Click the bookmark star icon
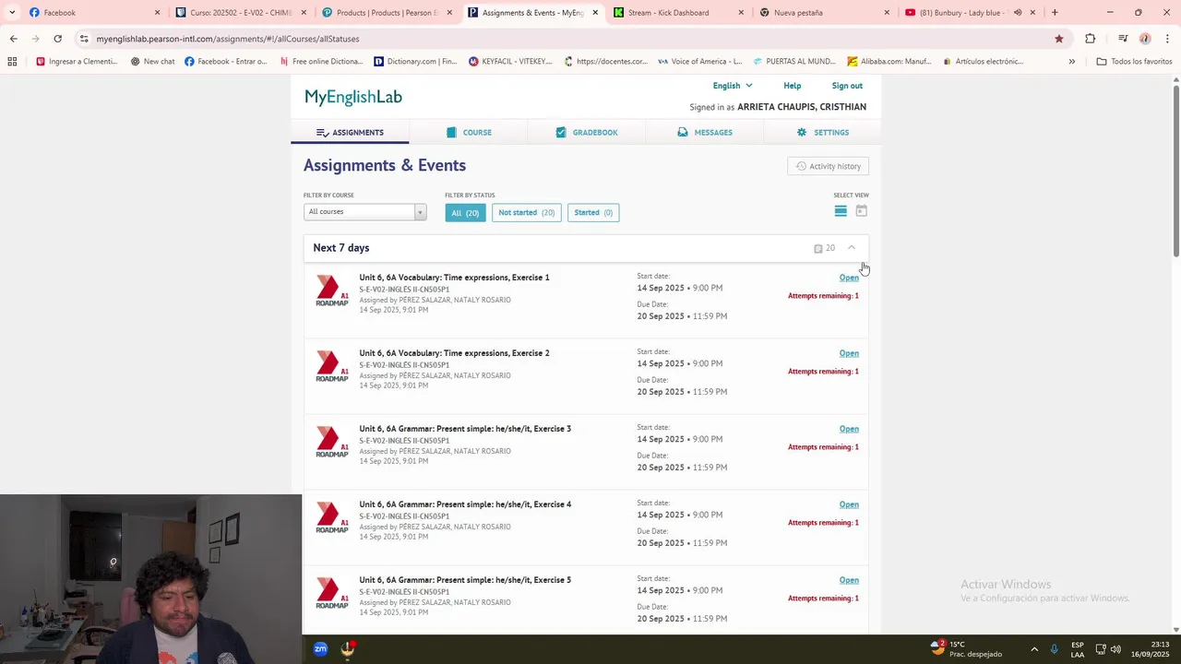This screenshot has width=1181, height=664. click(1059, 39)
